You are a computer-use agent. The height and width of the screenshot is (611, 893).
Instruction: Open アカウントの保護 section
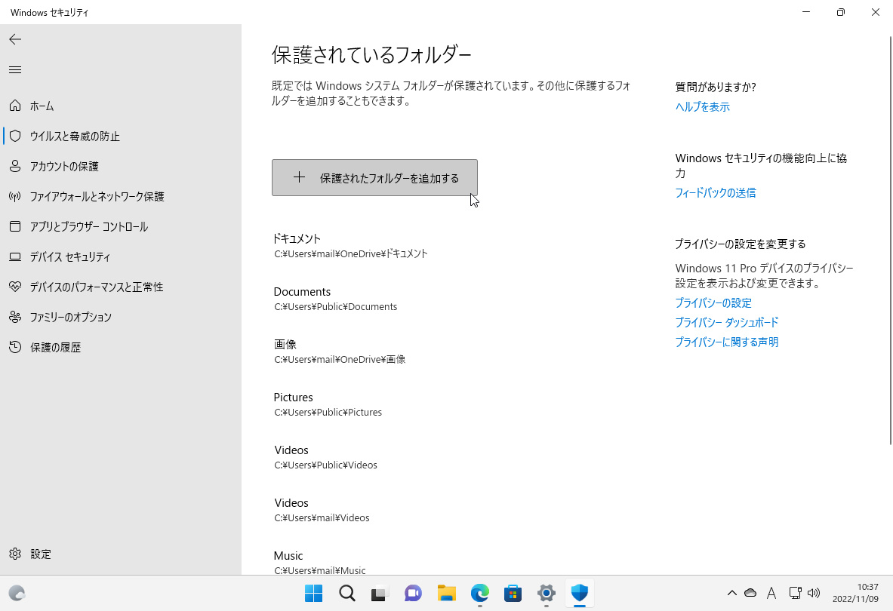64,166
